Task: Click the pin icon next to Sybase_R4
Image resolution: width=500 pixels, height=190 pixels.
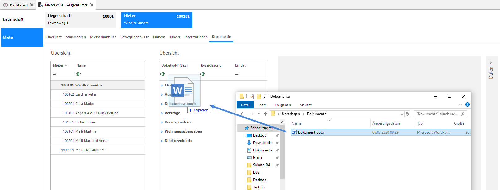Action: point(277,165)
